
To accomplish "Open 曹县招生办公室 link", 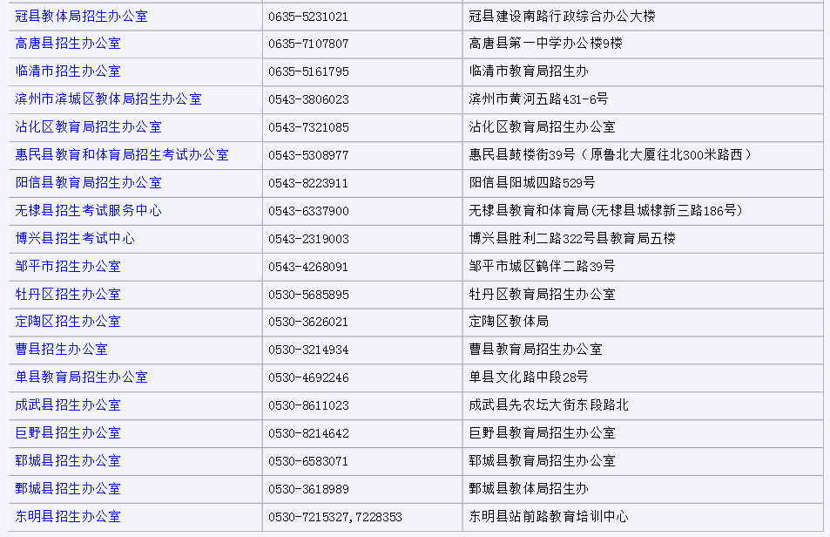I will point(61,350).
